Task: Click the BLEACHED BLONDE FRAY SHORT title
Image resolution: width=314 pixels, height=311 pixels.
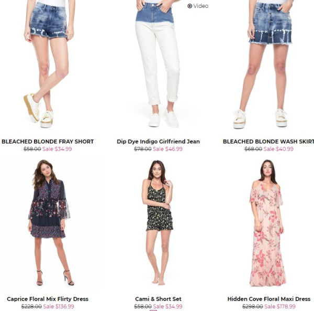Action: (x=48, y=142)
